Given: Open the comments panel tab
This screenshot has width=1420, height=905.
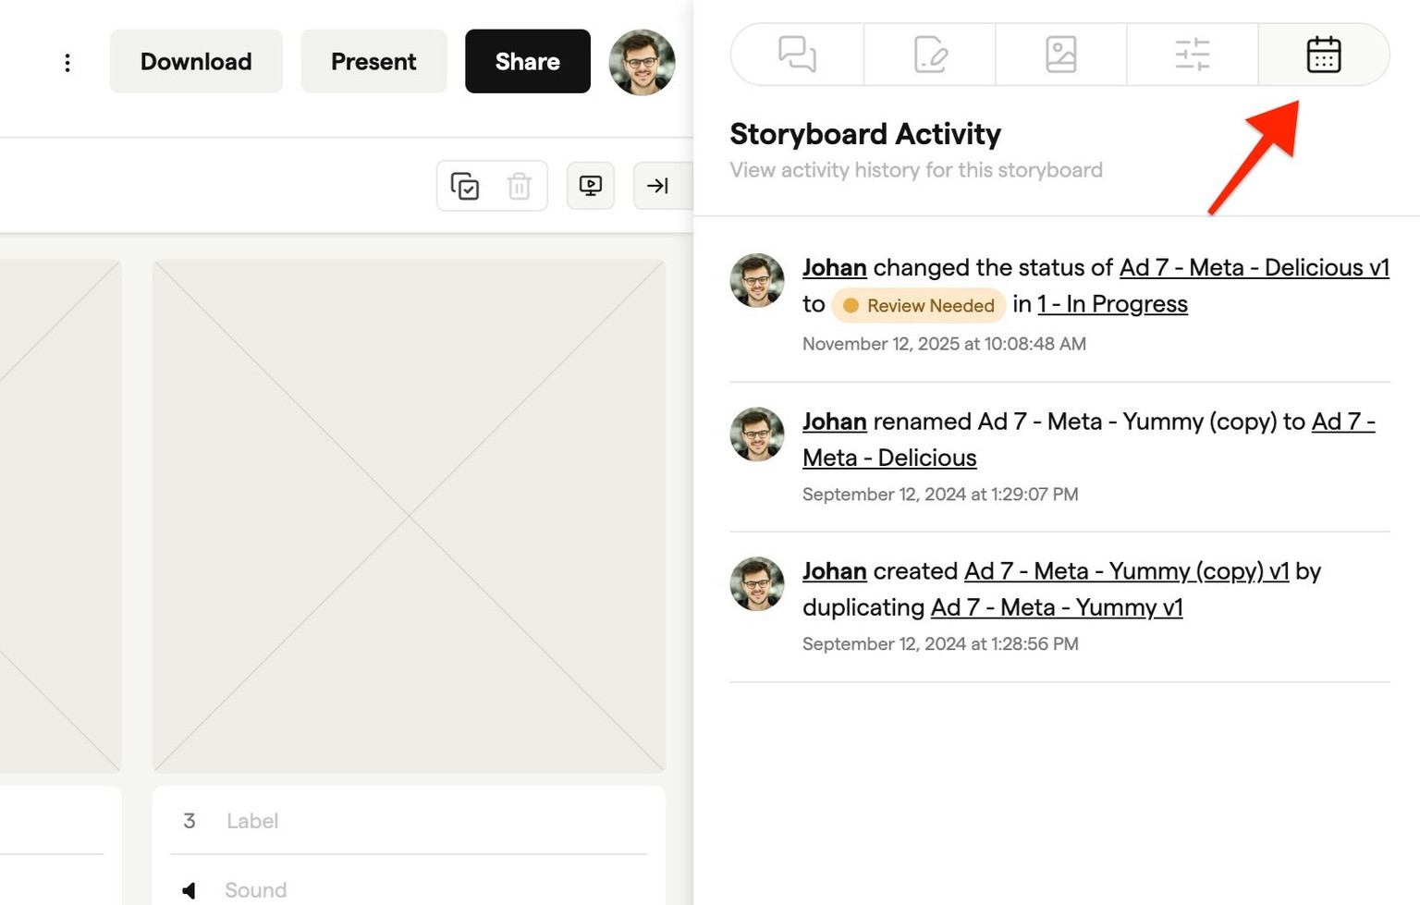Looking at the screenshot, I should 797,55.
